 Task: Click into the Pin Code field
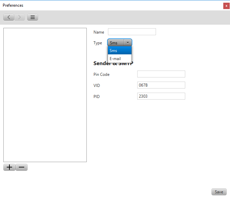[161, 74]
